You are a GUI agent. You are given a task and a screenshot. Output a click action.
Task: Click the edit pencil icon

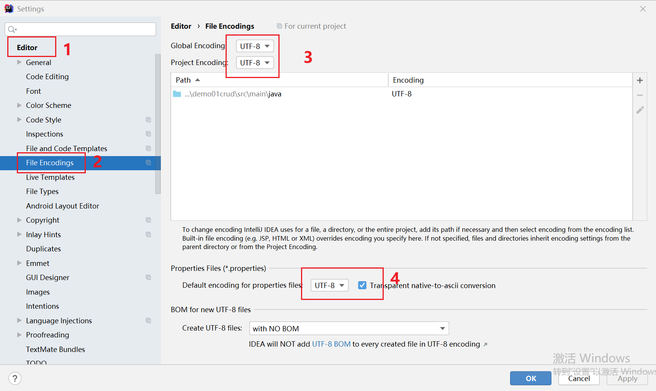tap(640, 110)
